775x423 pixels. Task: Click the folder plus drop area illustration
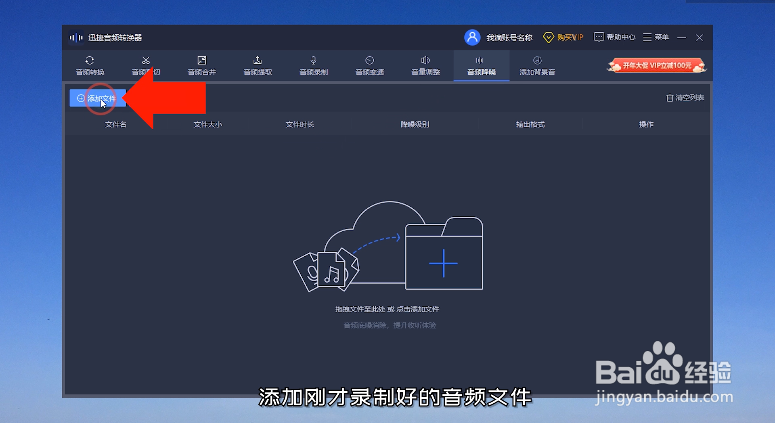click(x=444, y=253)
